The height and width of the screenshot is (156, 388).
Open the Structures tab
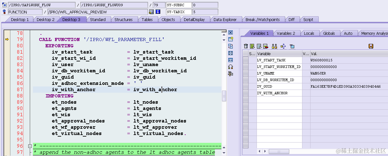click(x=123, y=19)
